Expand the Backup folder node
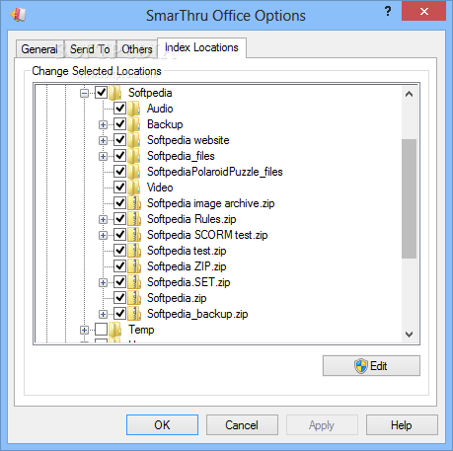Screen dimensions: 453x451 tap(103, 124)
